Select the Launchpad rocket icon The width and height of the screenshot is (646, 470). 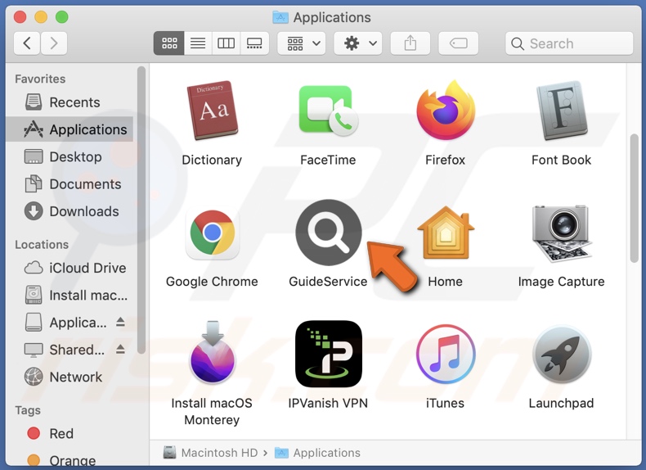tap(562, 354)
